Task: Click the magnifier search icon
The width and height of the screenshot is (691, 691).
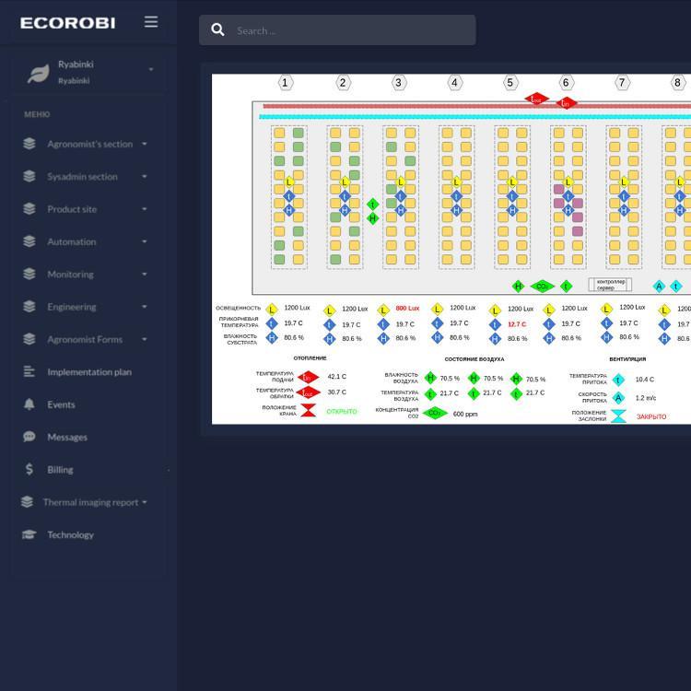Action: [218, 30]
